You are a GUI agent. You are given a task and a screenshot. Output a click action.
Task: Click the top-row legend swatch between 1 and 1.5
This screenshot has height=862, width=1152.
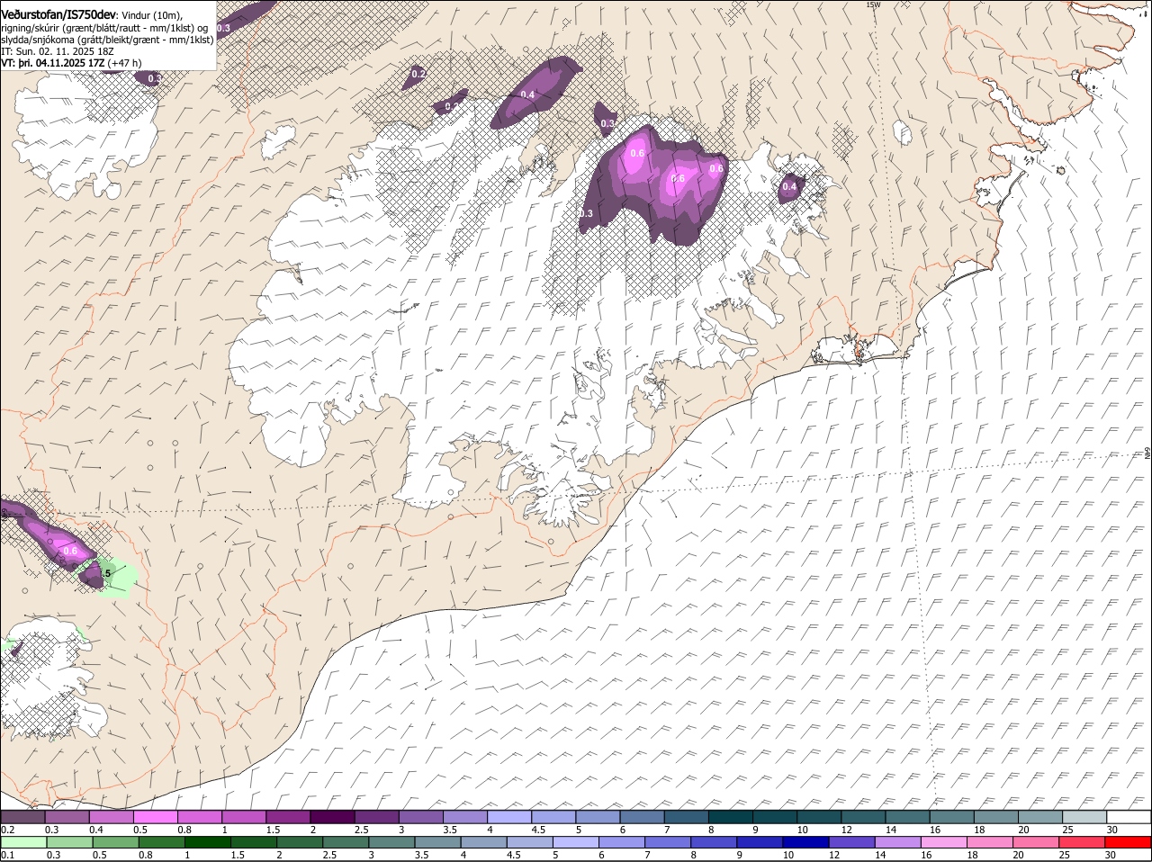(x=244, y=817)
